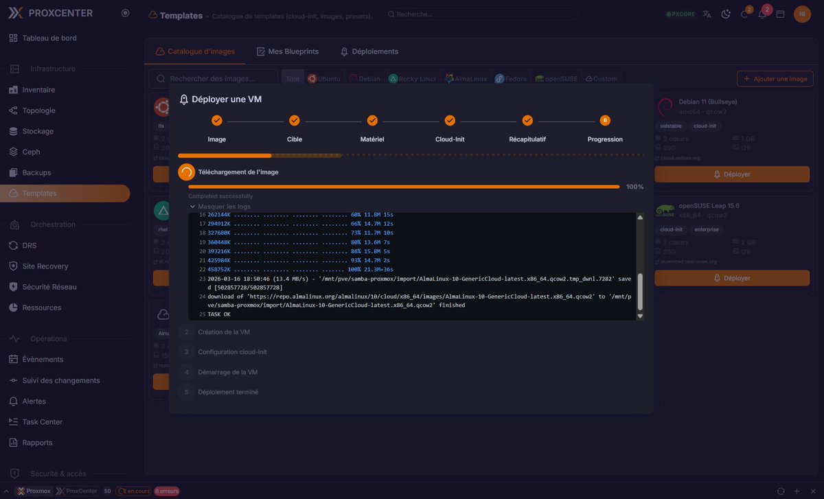Screen dimensions: 824x499
Task: Filter images by Rocky Linux
Action: (413, 79)
